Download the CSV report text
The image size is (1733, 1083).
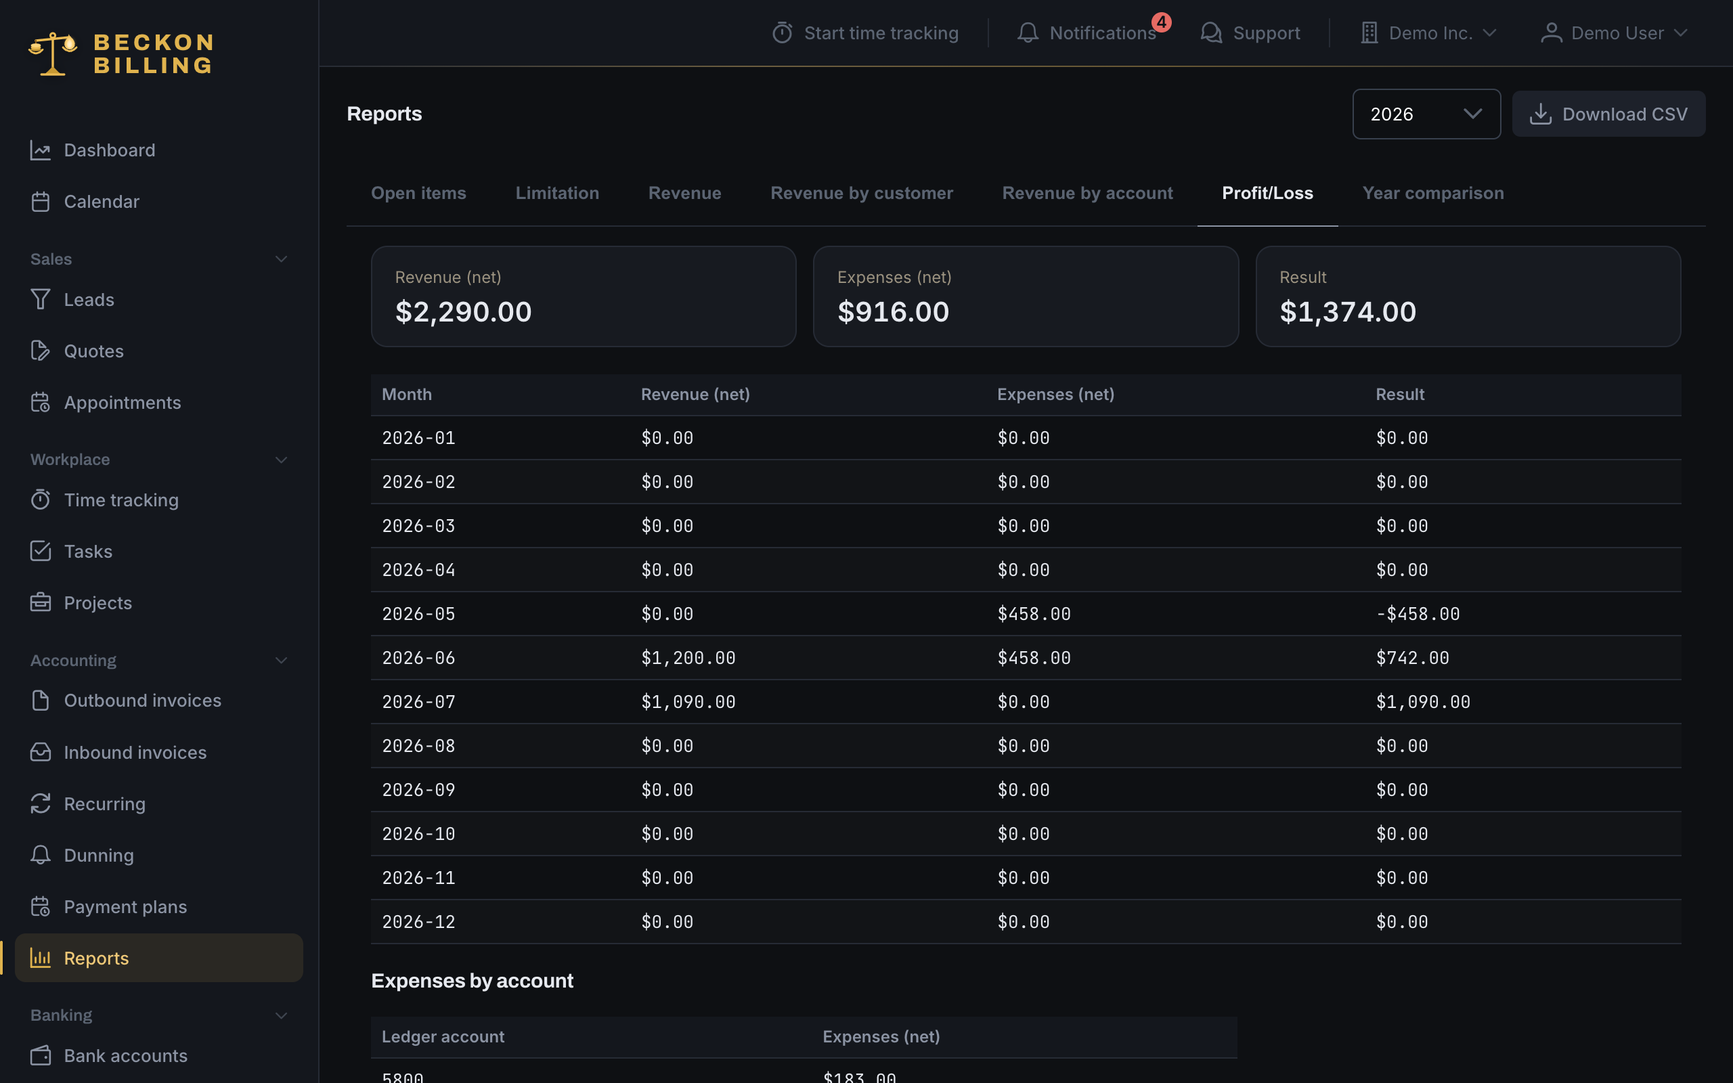click(x=1624, y=114)
